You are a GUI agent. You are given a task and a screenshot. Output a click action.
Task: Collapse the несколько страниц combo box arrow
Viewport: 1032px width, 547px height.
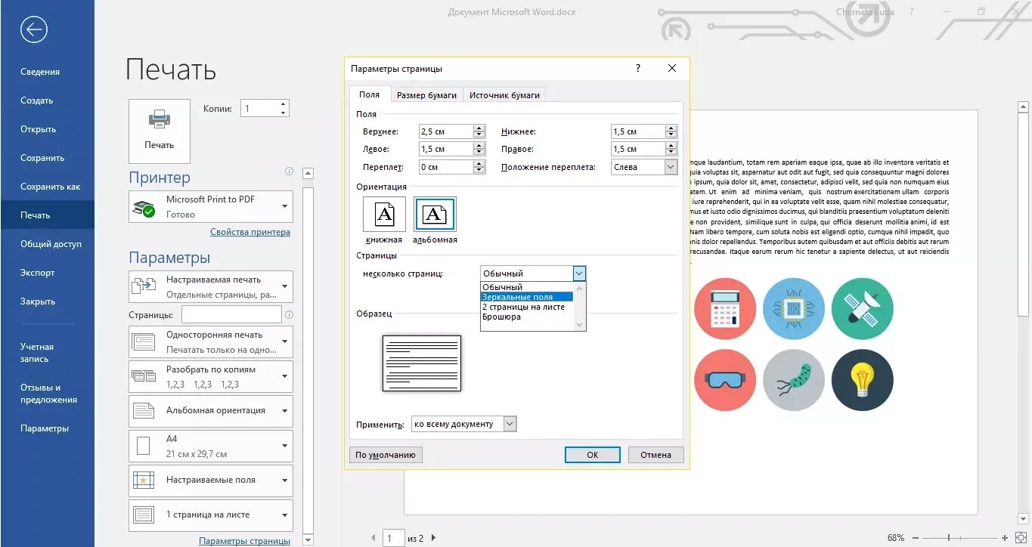pyautogui.click(x=579, y=273)
